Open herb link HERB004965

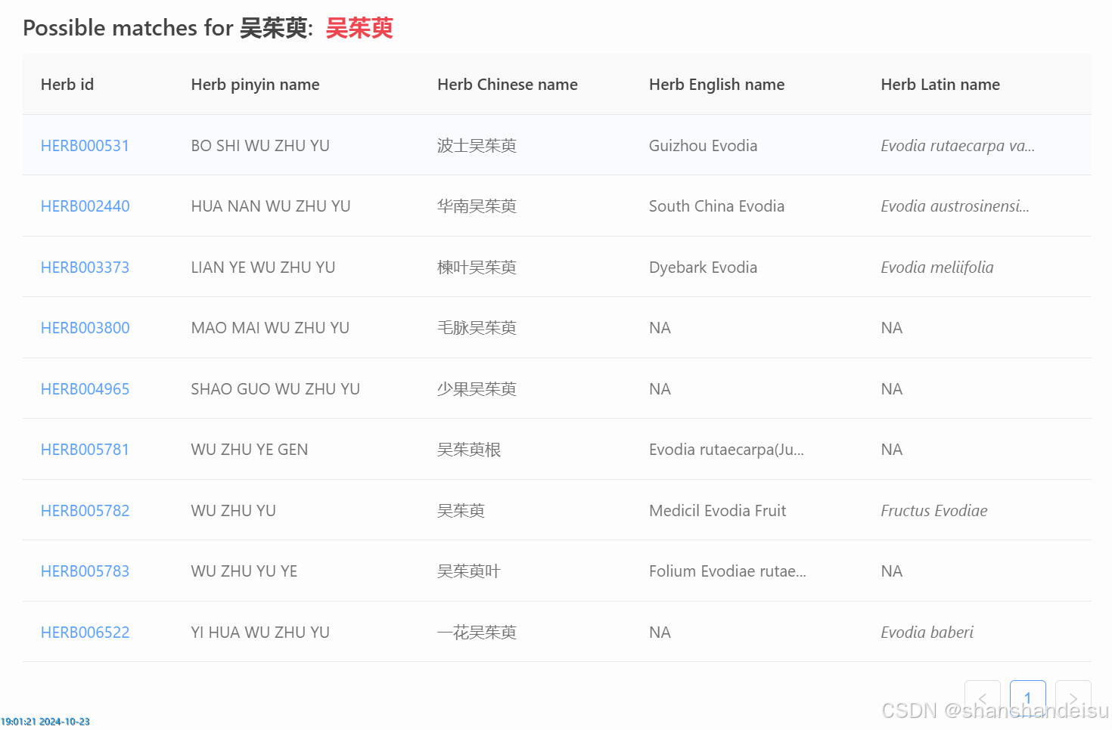85,389
